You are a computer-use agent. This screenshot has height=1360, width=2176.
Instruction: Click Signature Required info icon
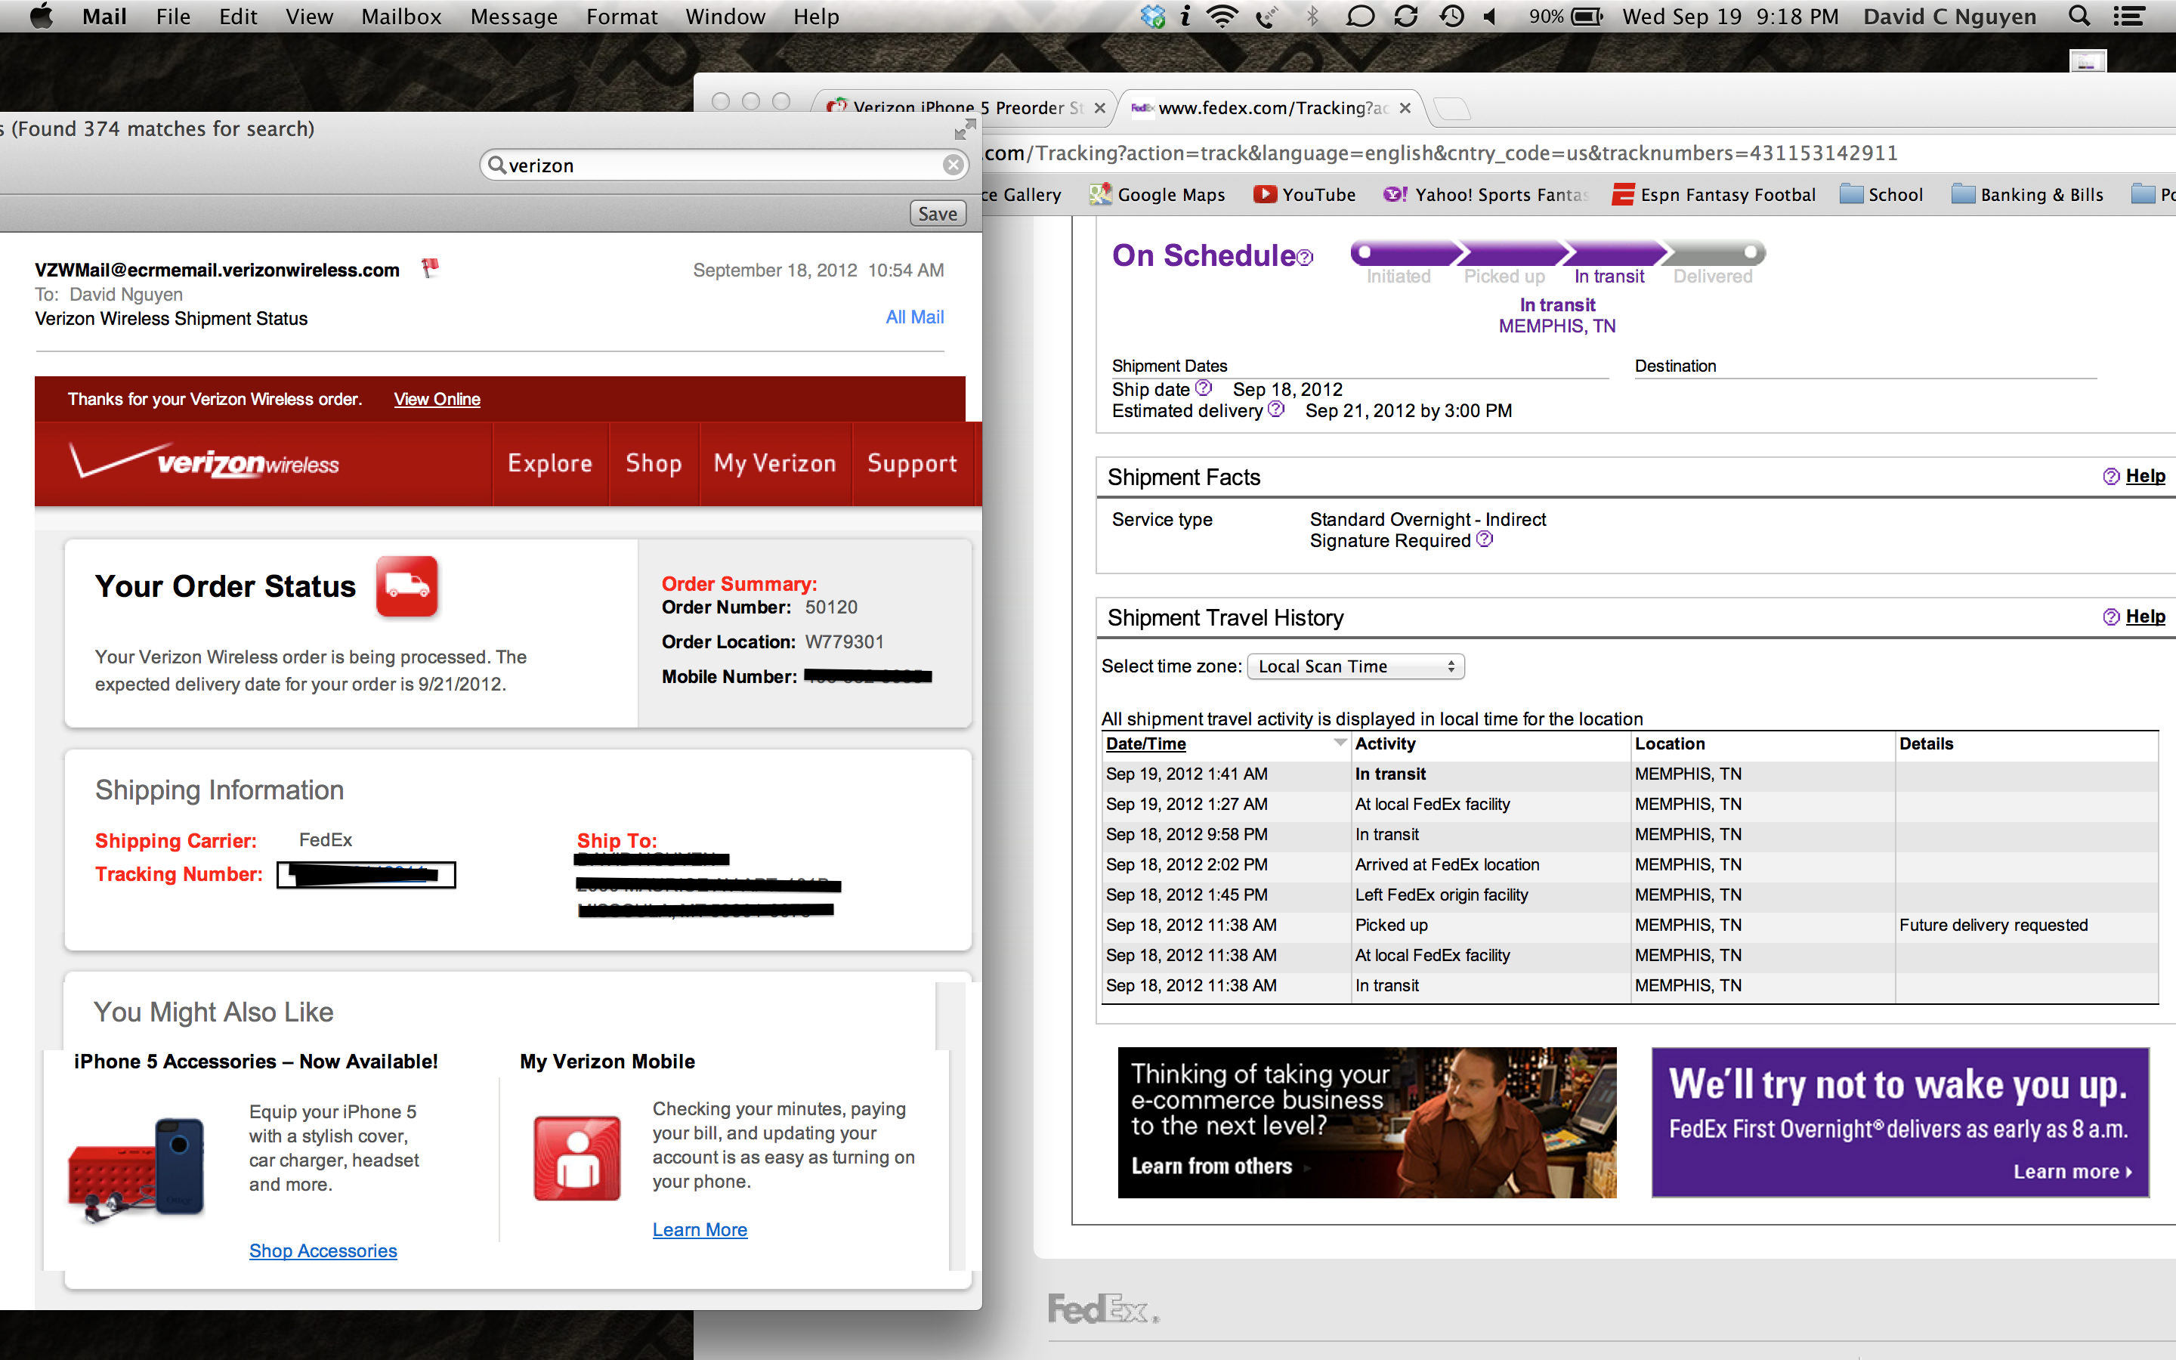(x=1485, y=539)
